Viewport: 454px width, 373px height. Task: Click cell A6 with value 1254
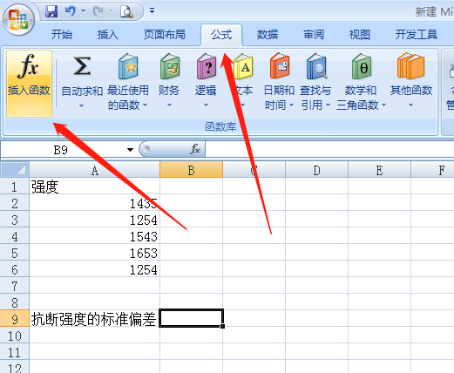point(94,269)
